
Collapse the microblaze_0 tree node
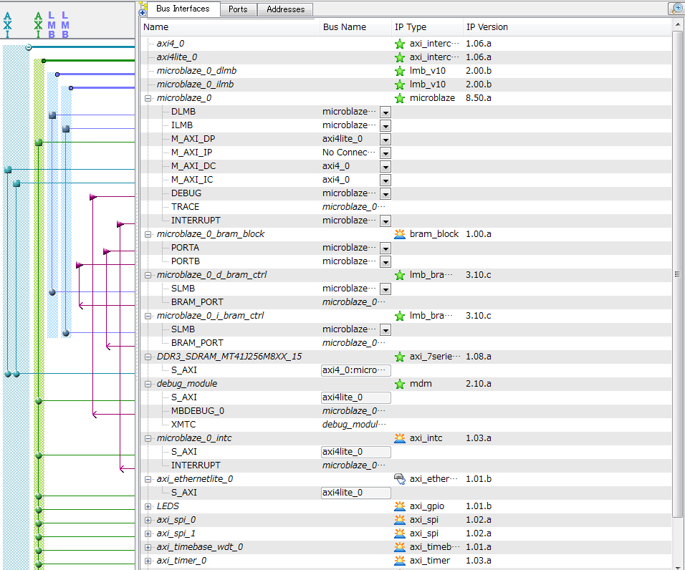pos(148,98)
